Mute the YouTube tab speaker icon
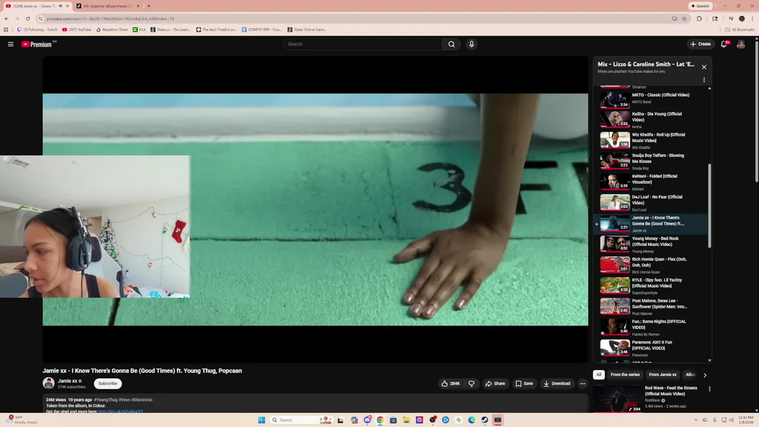The image size is (759, 427). [x=60, y=6]
